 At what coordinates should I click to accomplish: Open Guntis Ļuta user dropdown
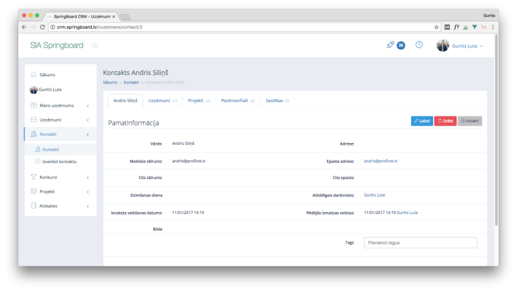[467, 46]
